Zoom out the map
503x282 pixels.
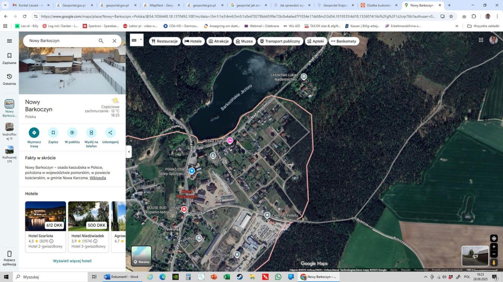pyautogui.click(x=494, y=254)
